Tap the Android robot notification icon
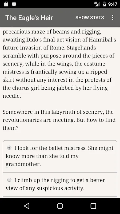Image resolution: width=120 pixels, height=214 pixels. tap(14, 4)
